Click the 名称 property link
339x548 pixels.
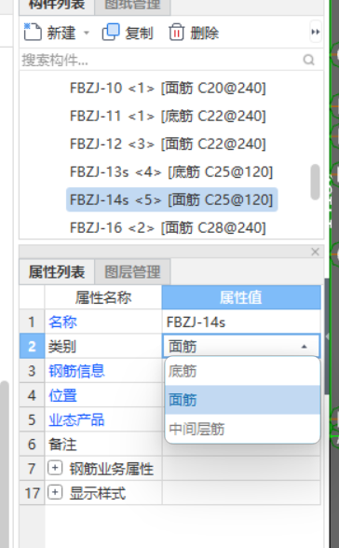tap(62, 322)
